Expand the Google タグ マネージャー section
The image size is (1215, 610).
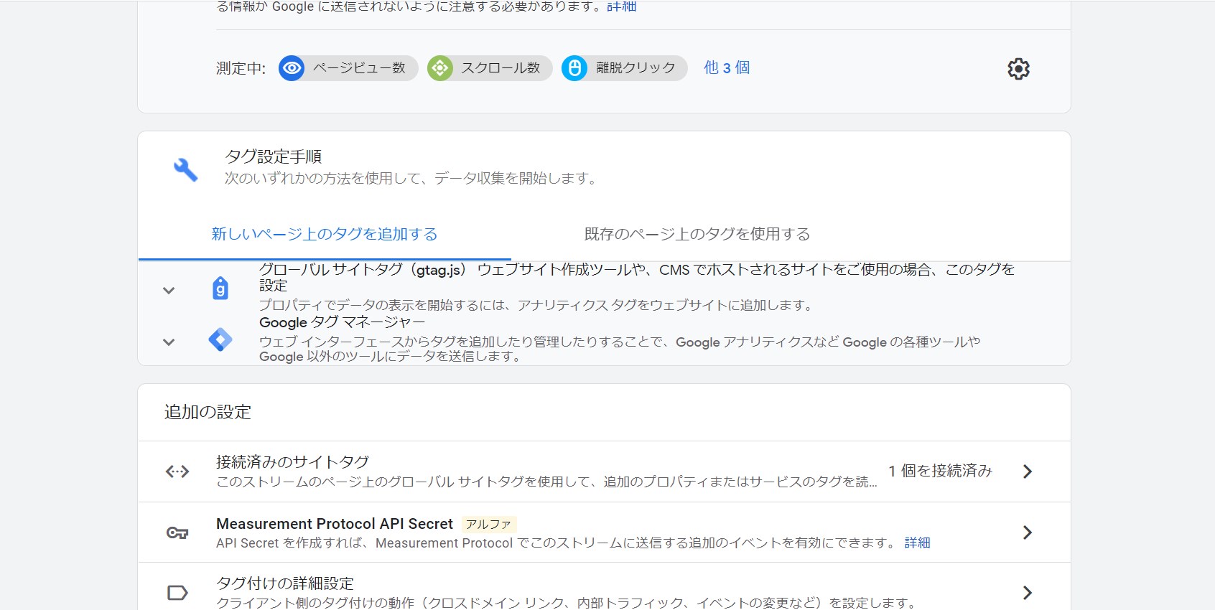[x=169, y=342]
